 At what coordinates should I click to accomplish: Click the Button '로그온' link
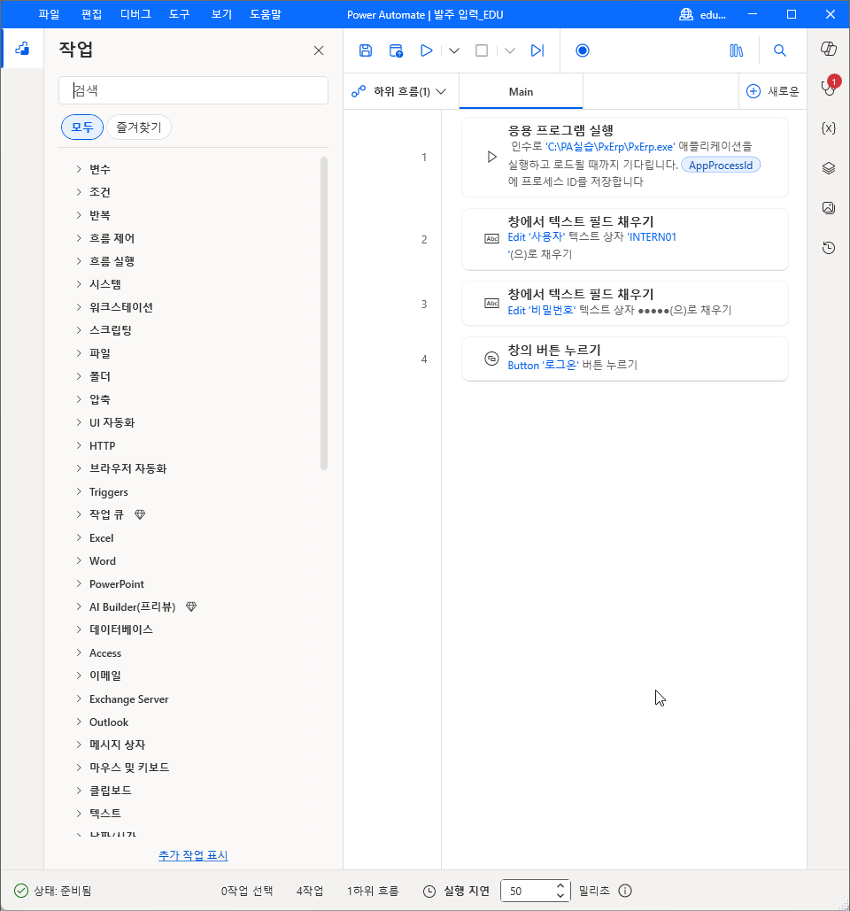click(544, 366)
